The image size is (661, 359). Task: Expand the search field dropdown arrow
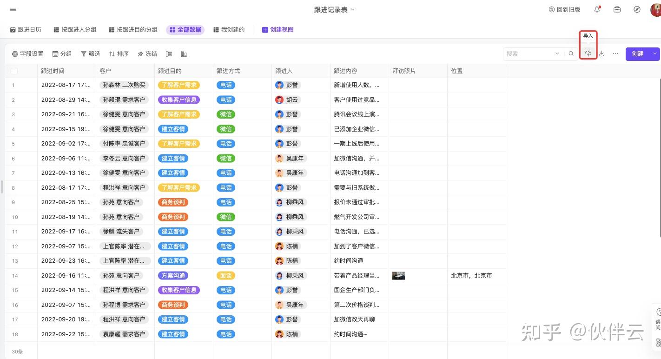(557, 54)
